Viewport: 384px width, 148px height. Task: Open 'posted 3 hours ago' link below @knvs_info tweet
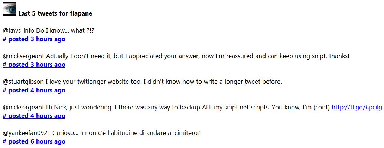tap(34, 39)
